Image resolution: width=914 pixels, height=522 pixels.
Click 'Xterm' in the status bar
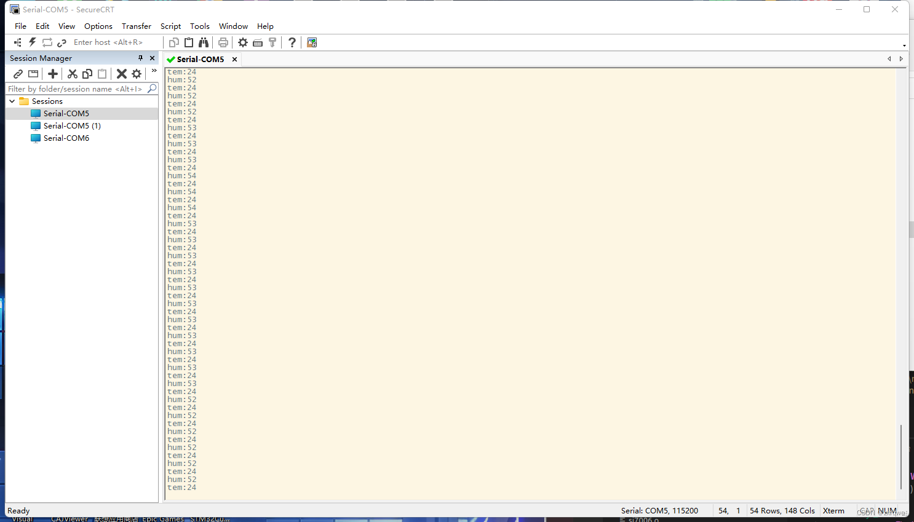click(833, 510)
